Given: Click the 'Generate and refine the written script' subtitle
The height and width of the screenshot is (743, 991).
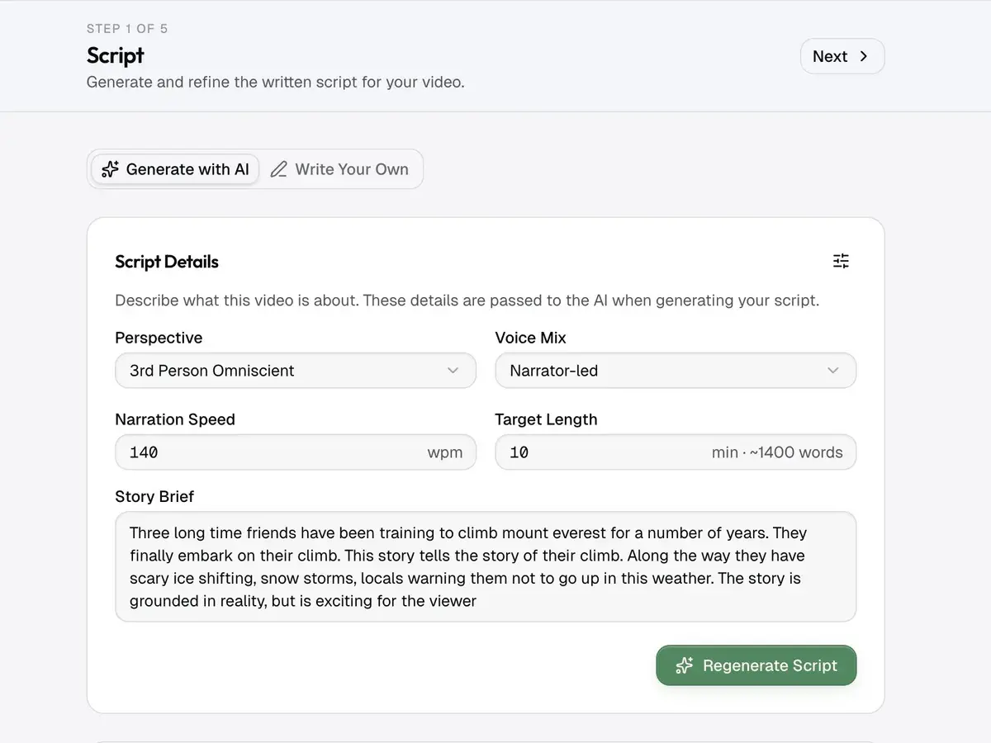Looking at the screenshot, I should tap(276, 83).
